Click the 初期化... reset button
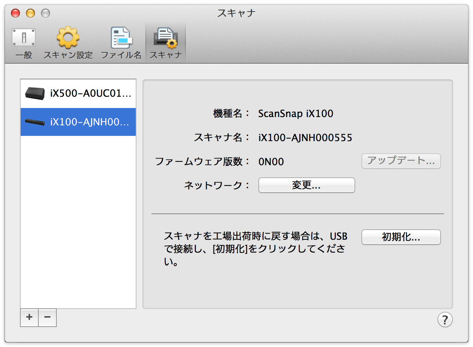 point(401,237)
